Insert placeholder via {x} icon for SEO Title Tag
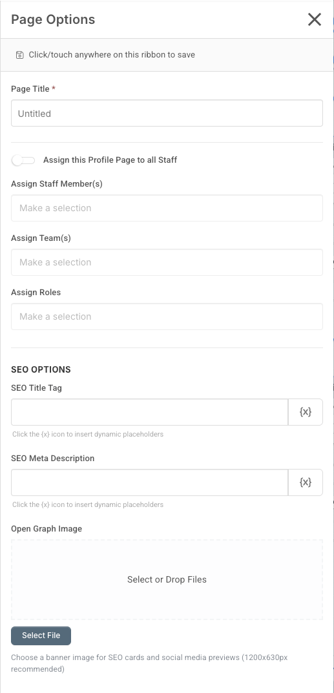The image size is (334, 693). pos(306,412)
